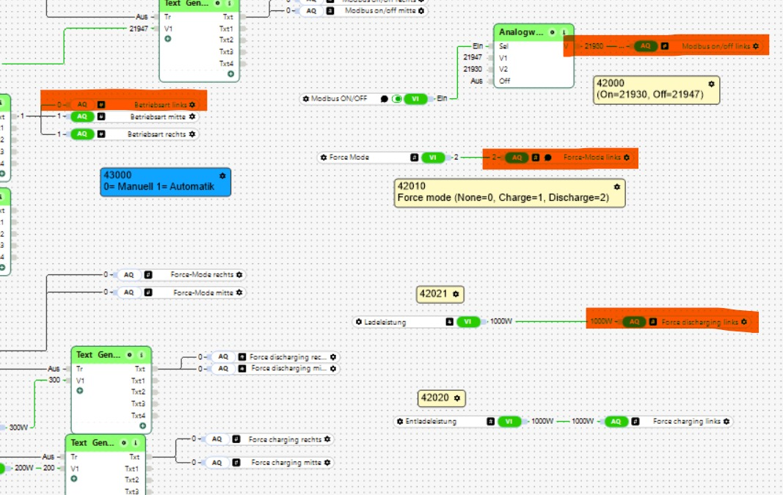Click info icon on Analogw... block header
The width and height of the screenshot is (783, 495).
[x=564, y=32]
